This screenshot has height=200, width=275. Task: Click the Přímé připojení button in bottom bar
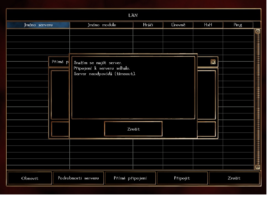tap(130, 178)
